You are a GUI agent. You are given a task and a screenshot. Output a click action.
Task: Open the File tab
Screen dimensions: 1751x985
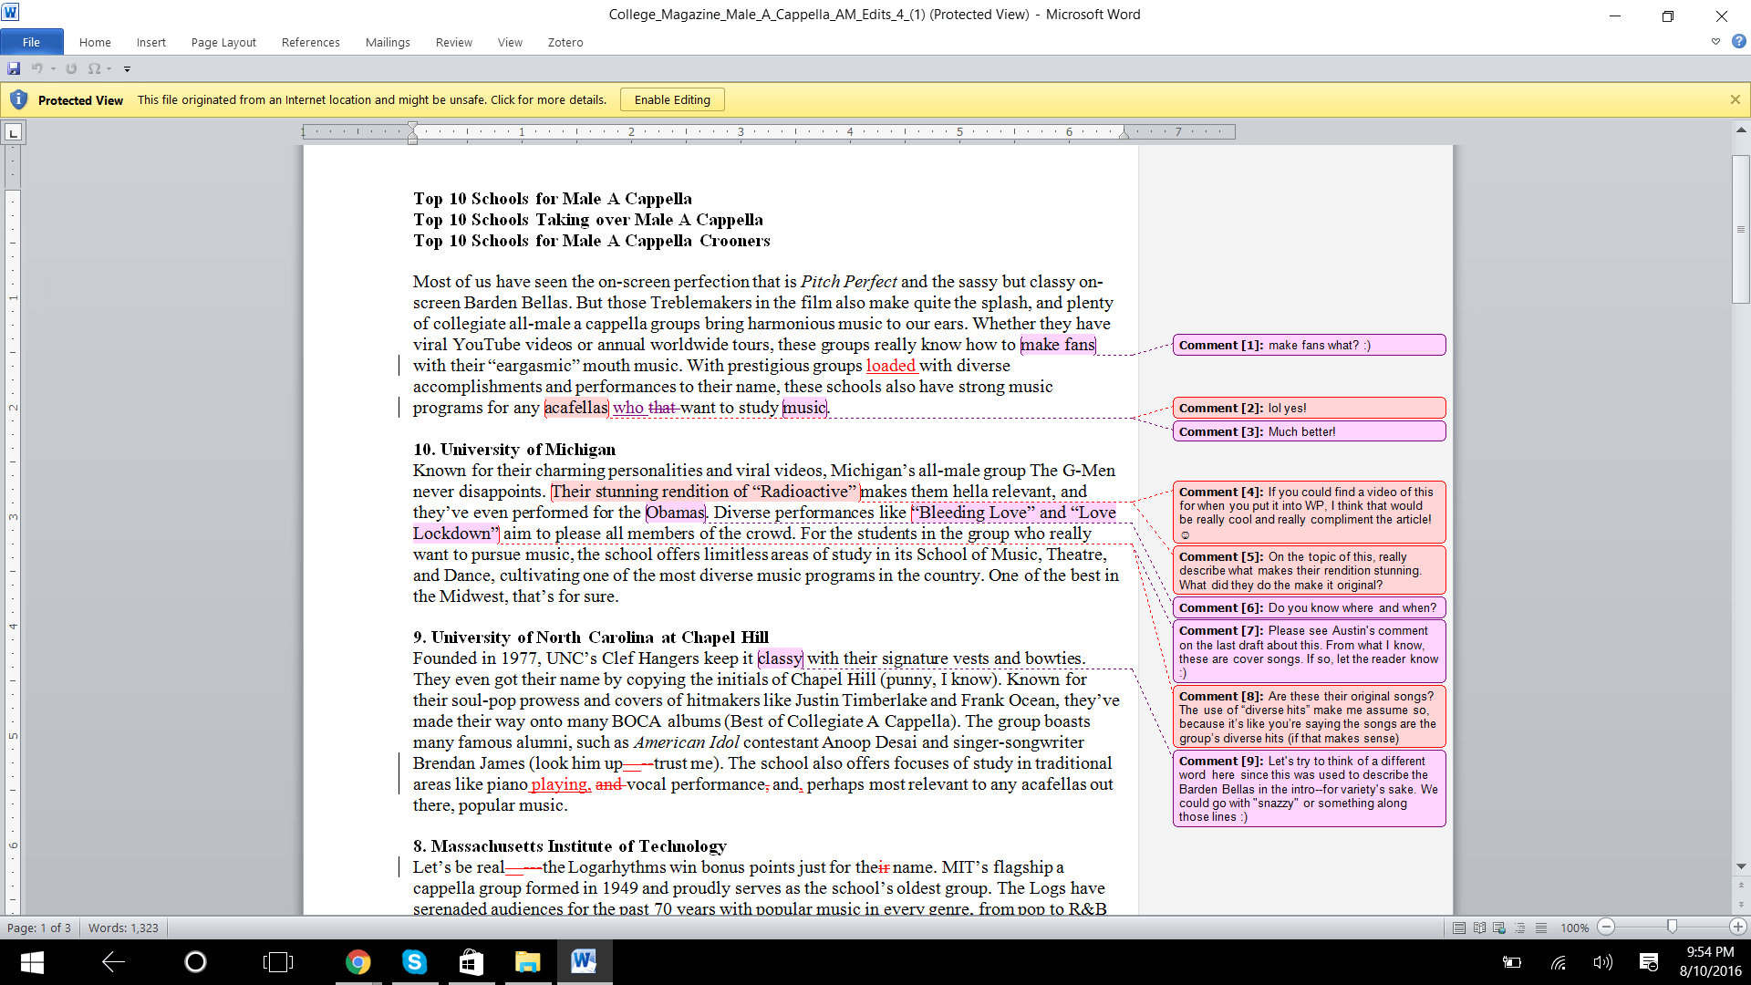pyautogui.click(x=31, y=42)
